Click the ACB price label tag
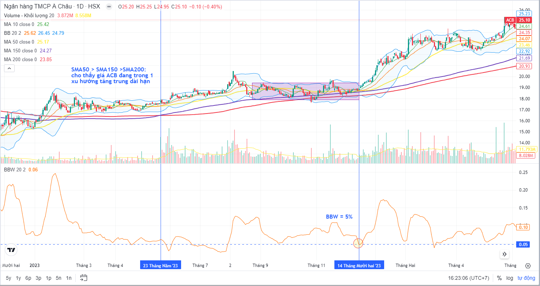Viewport: 540px width, 286px height. (510, 20)
